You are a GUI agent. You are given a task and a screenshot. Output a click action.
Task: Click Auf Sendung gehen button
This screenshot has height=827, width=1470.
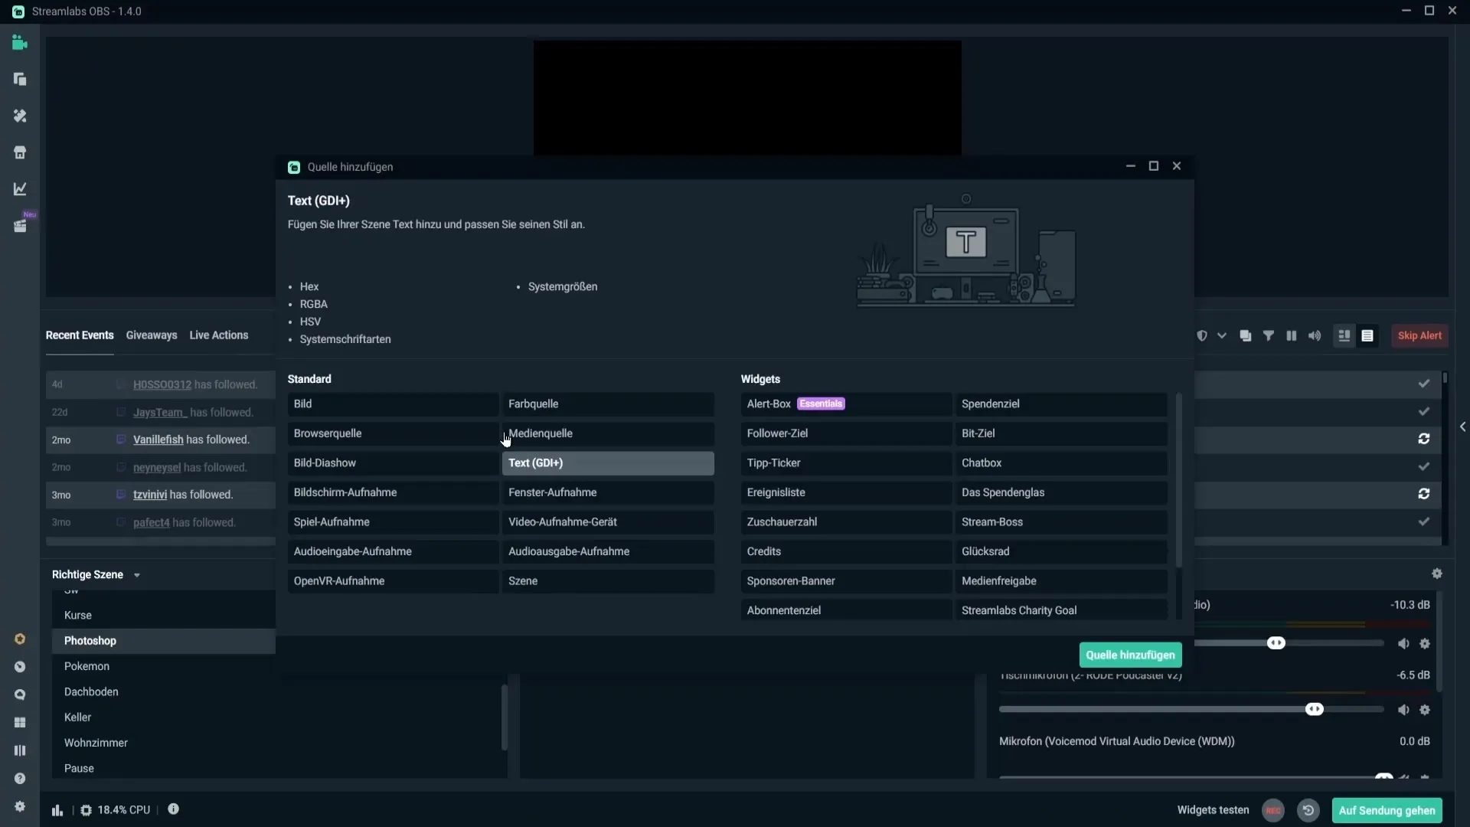[x=1387, y=810]
